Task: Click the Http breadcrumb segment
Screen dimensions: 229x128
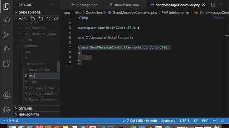Action: [78, 13]
